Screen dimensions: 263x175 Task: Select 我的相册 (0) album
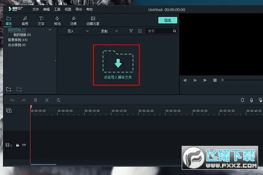coord(22,35)
